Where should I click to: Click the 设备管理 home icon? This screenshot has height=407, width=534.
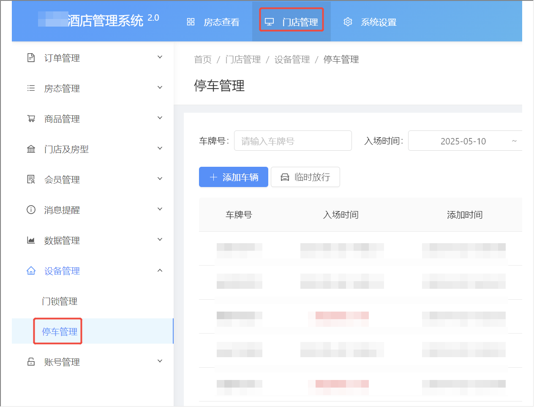pos(31,271)
